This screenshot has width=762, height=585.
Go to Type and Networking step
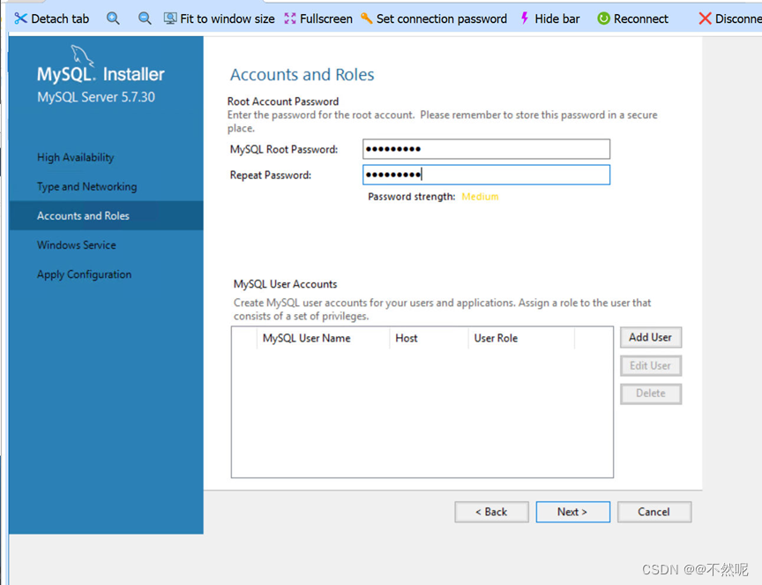(87, 187)
